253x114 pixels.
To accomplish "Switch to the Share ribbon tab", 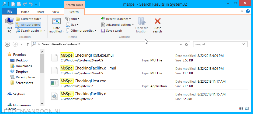I will coord(40,12).
